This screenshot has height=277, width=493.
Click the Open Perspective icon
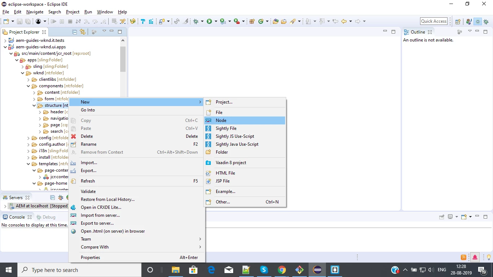[x=458, y=21]
